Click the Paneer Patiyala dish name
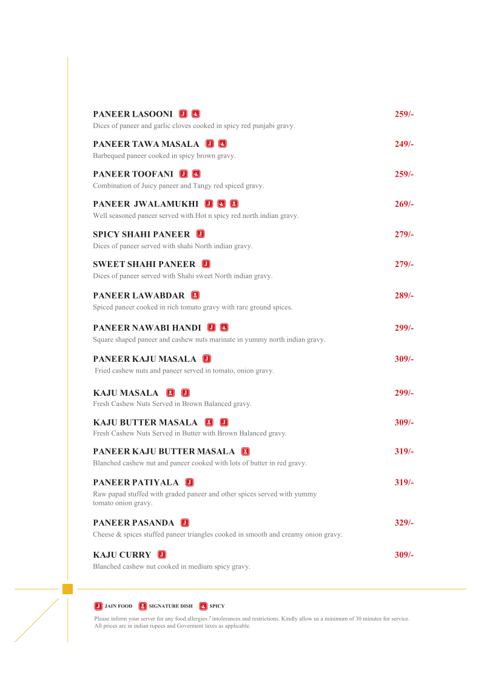Screen dimensions: 481x681 [x=136, y=483]
